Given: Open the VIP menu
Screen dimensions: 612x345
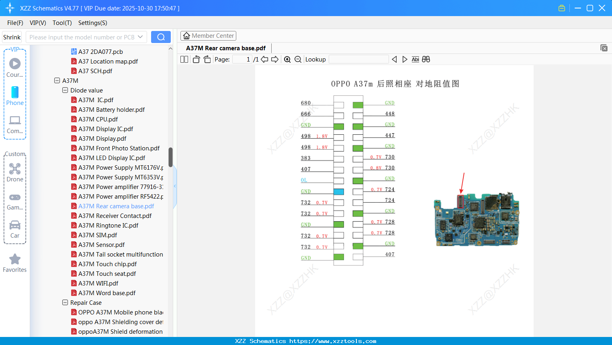Looking at the screenshot, I should tap(38, 23).
